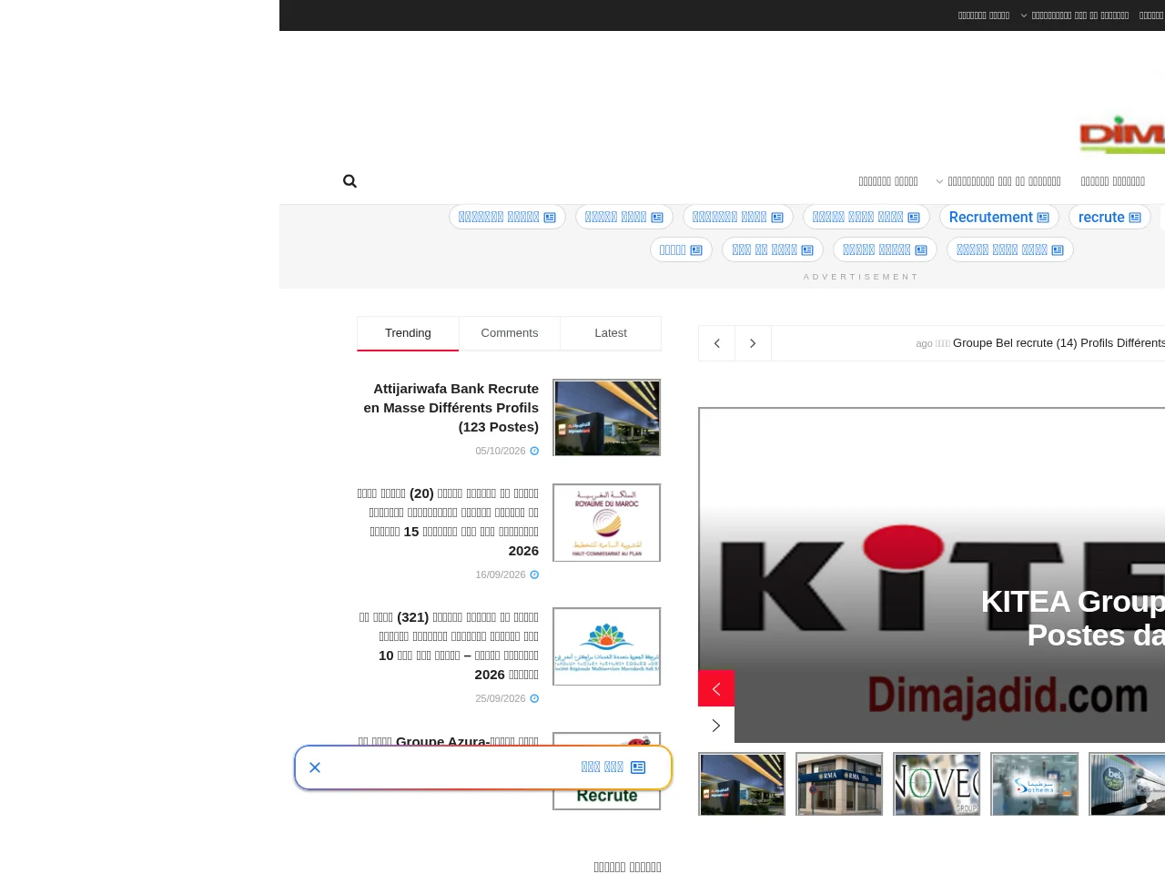
Task: Open article mentioning (321) posts, dated 25/09/2026
Action: pyautogui.click(x=449, y=645)
